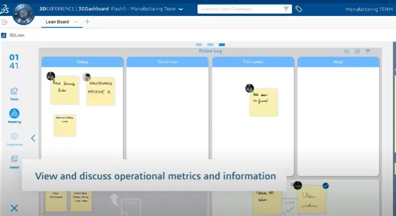This screenshot has width=396, height=216.
Task: Open the Customise settings
Action: (x=14, y=139)
